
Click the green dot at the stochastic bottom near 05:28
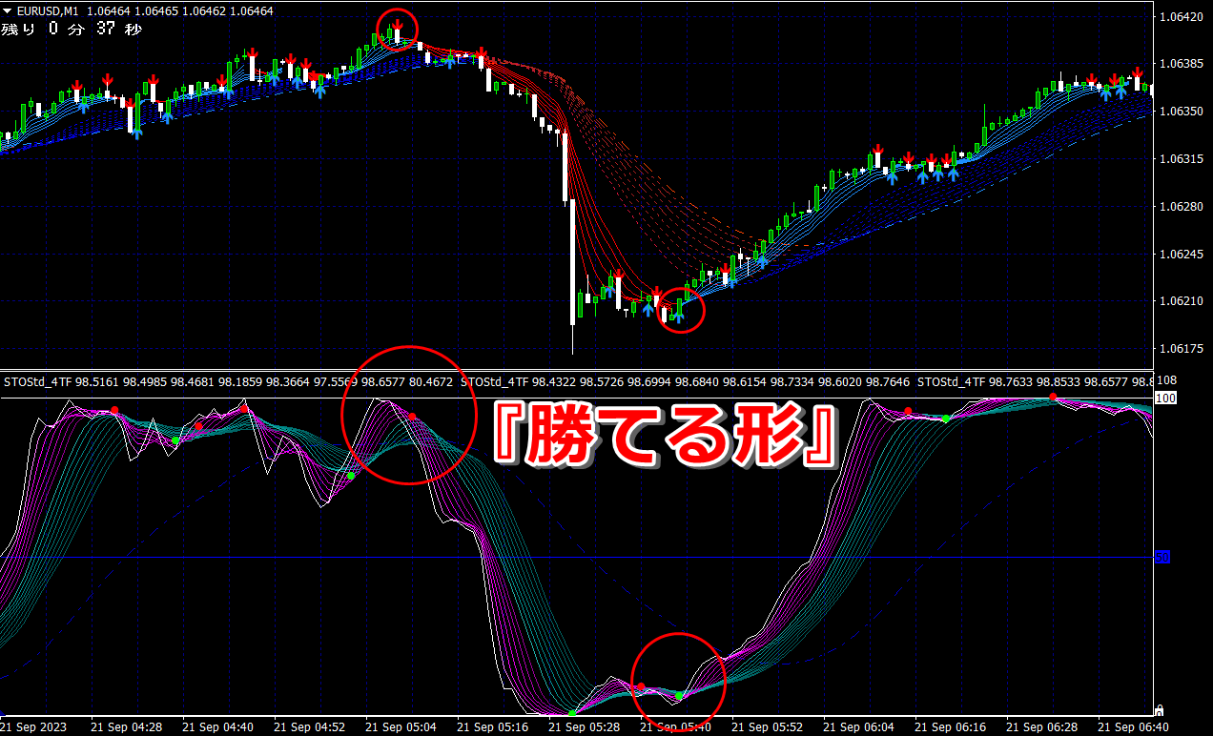[571, 713]
